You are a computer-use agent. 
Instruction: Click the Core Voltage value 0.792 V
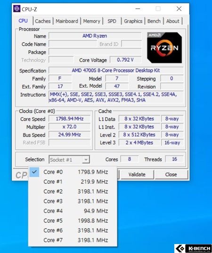125,60
